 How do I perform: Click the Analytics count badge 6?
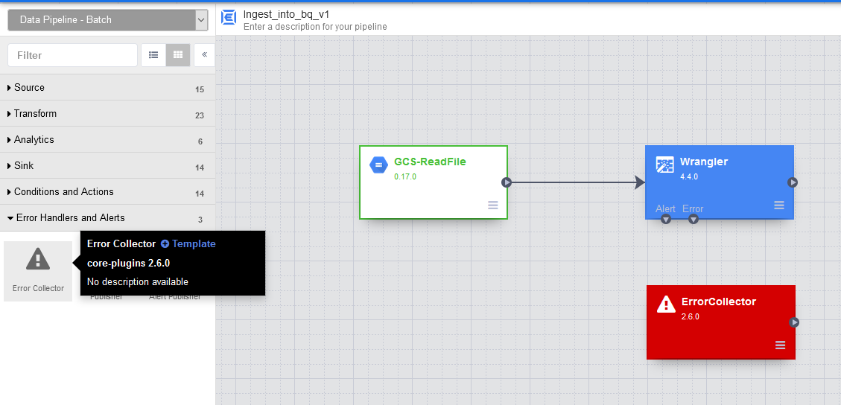pos(200,142)
